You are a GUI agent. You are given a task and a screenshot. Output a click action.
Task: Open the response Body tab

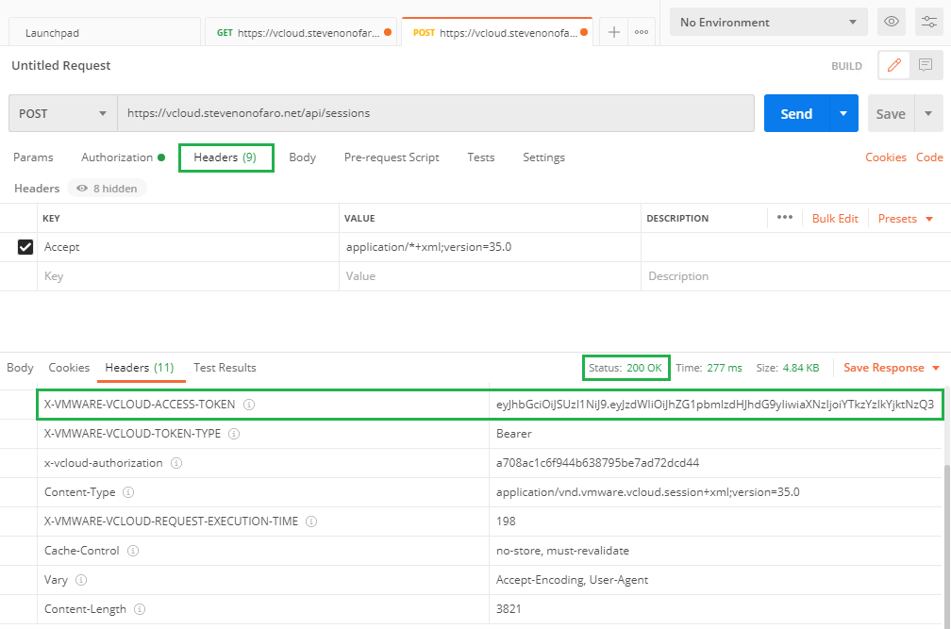[20, 368]
